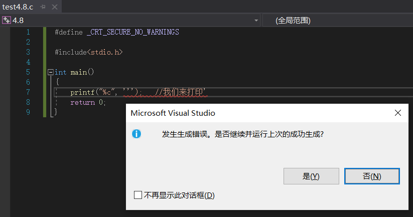Click line number 9 in the gutter
The width and height of the screenshot is (413, 217).
(28, 112)
